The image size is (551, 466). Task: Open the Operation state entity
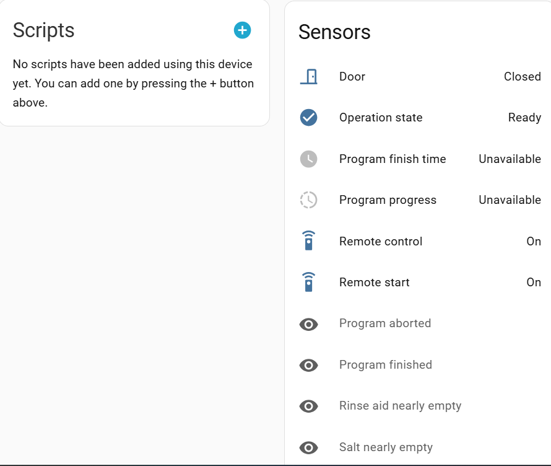[381, 118]
